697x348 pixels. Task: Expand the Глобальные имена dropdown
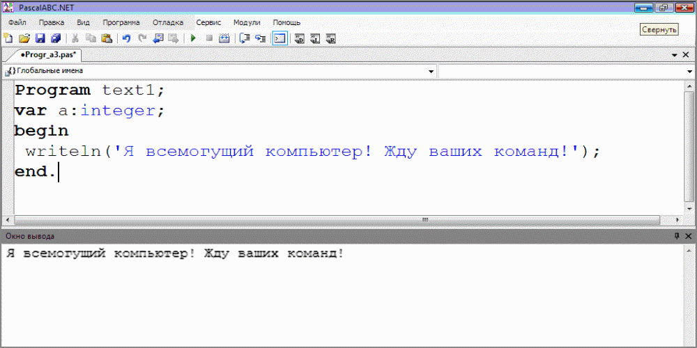(431, 71)
